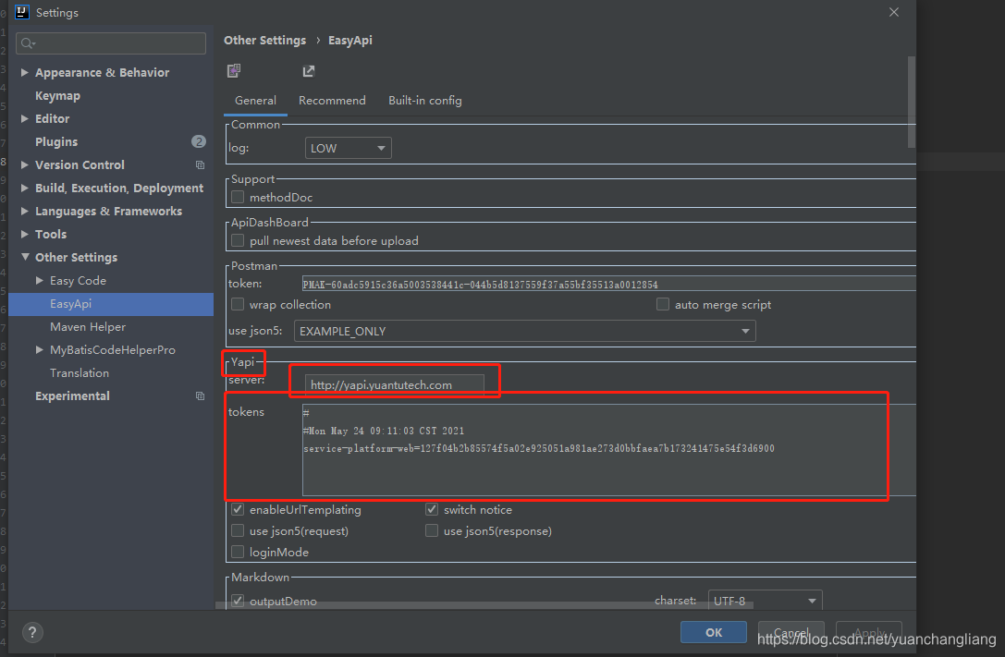Screen dimensions: 1005x657
Task: Expand Appearance & Behavior section
Action: 24,72
